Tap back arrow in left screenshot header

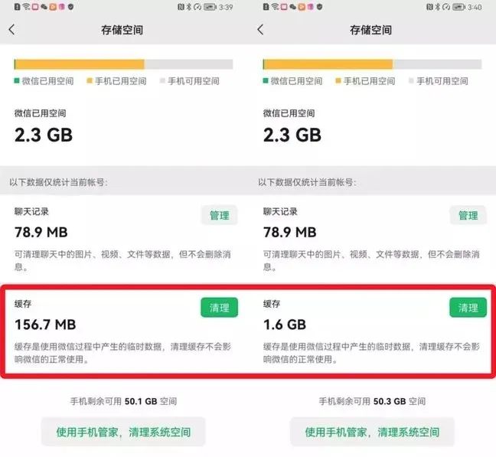pyautogui.click(x=11, y=30)
